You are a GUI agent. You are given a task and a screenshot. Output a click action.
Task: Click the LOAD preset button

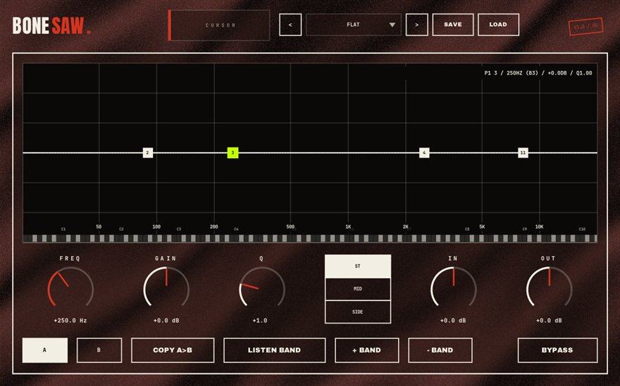click(498, 25)
